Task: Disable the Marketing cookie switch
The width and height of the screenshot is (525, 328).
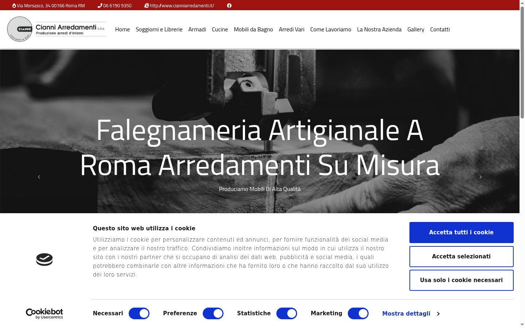Action: 358,313
